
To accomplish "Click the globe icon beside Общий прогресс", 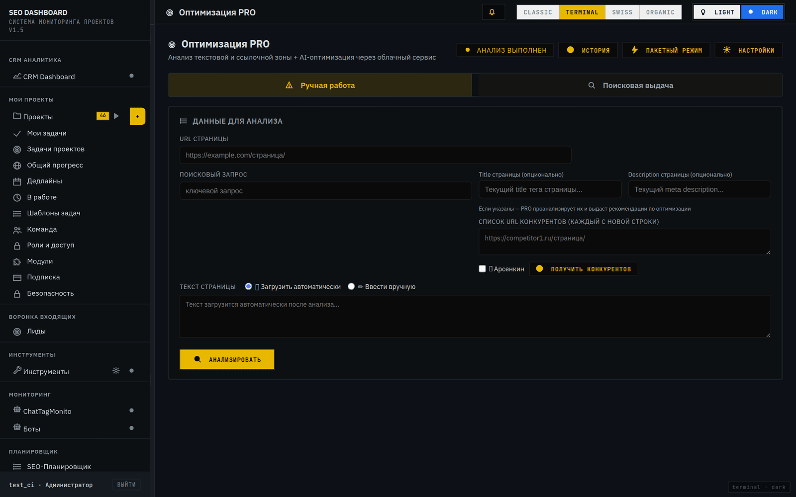I will click(17, 166).
